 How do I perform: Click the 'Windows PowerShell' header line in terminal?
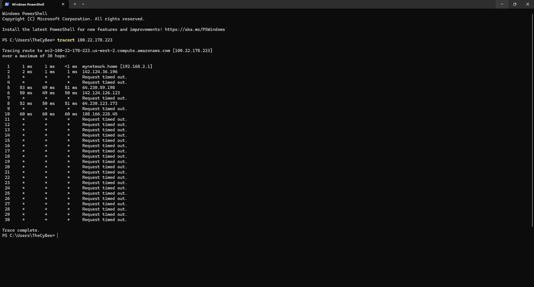[25, 13]
